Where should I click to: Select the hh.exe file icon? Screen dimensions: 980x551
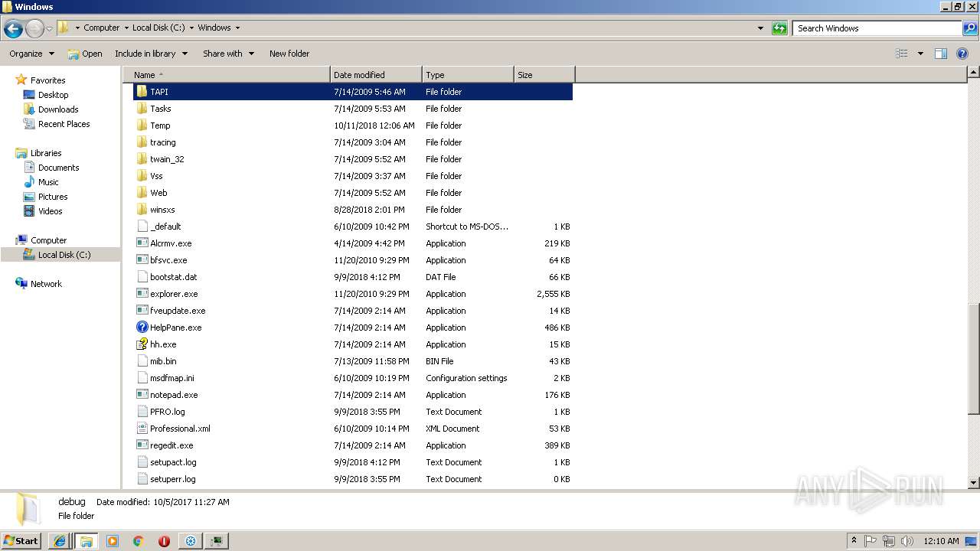coord(142,344)
